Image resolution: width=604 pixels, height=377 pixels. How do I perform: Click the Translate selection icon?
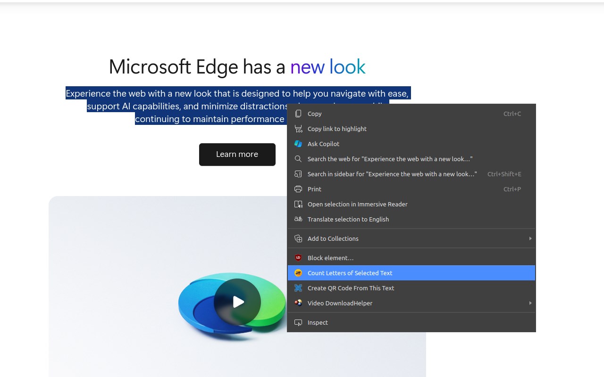(298, 219)
